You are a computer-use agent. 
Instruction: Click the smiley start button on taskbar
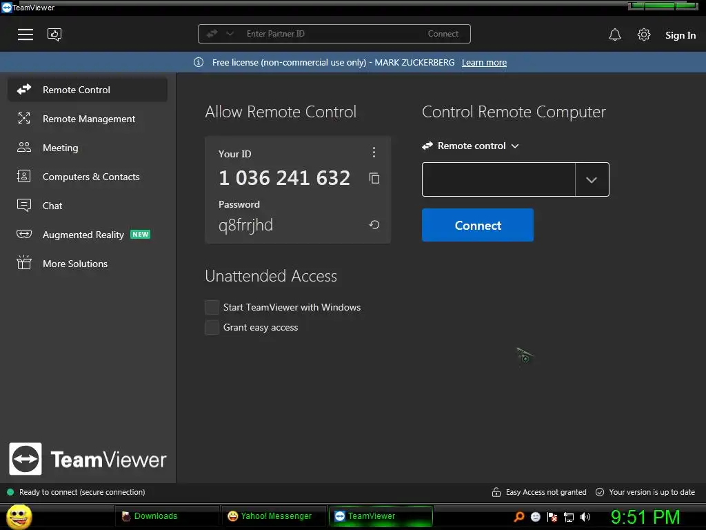point(19,516)
